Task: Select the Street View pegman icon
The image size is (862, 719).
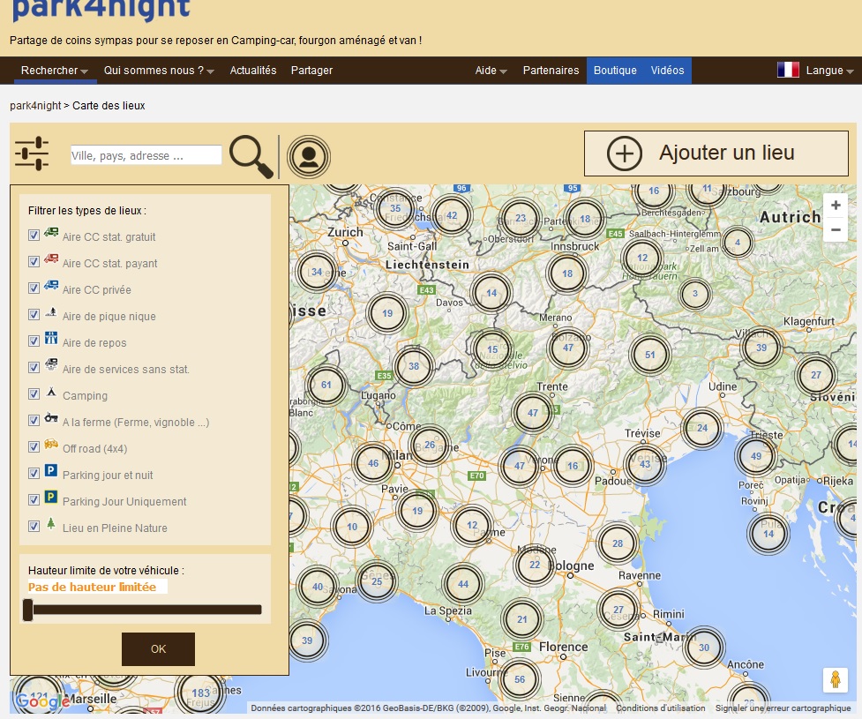Action: [835, 680]
